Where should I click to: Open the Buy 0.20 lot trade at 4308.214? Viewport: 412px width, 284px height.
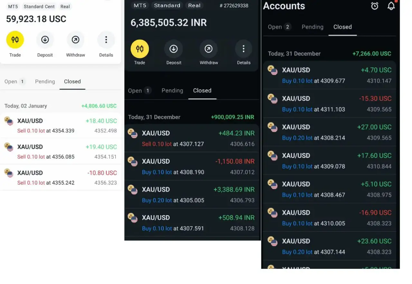pyautogui.click(x=330, y=132)
